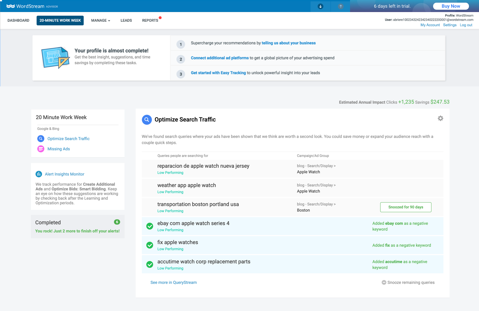The width and height of the screenshot is (479, 311).
Task: Click step number 2 circle
Action: point(181,59)
